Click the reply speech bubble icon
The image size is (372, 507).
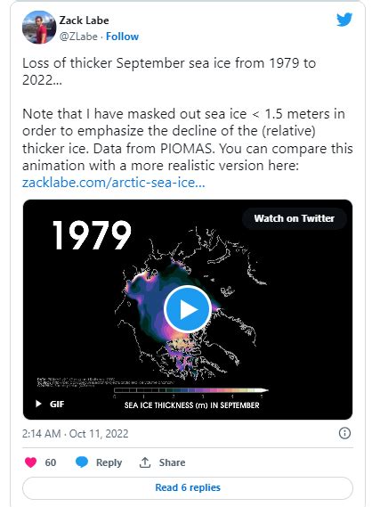[82, 462]
